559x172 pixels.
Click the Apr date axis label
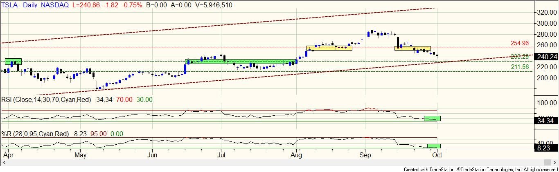pyautogui.click(x=9, y=155)
